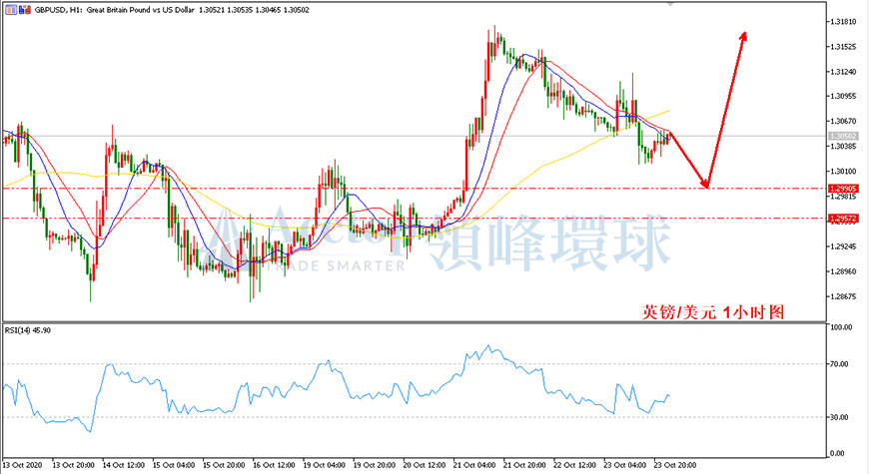Click the 21 Oct 04:00 date label
The height and width of the screenshot is (474, 869).
point(474,465)
